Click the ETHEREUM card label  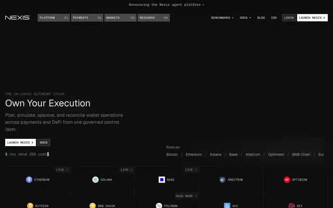coord(42,180)
